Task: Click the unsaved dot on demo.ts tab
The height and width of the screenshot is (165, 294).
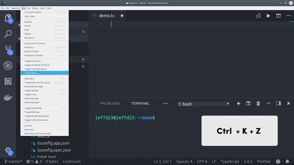Action: click(x=122, y=16)
